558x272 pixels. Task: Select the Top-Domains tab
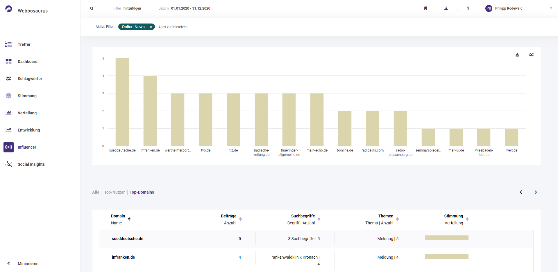point(142,192)
